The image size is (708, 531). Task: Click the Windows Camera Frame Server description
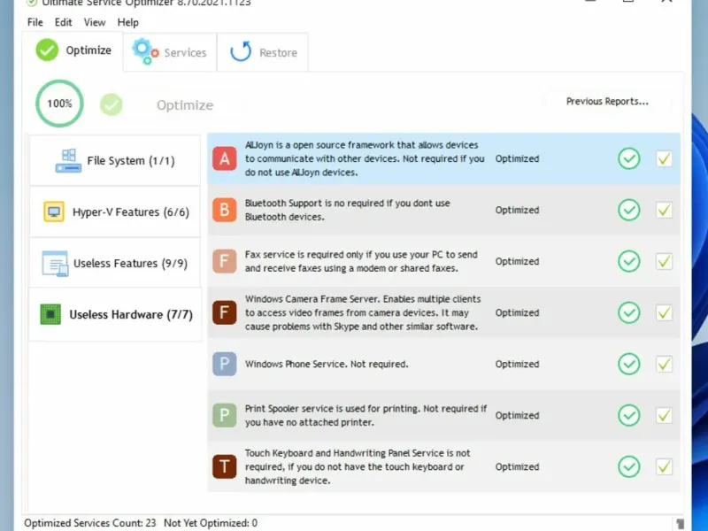pyautogui.click(x=363, y=312)
